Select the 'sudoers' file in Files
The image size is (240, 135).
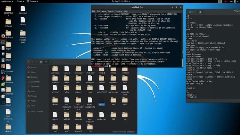pos(67,70)
